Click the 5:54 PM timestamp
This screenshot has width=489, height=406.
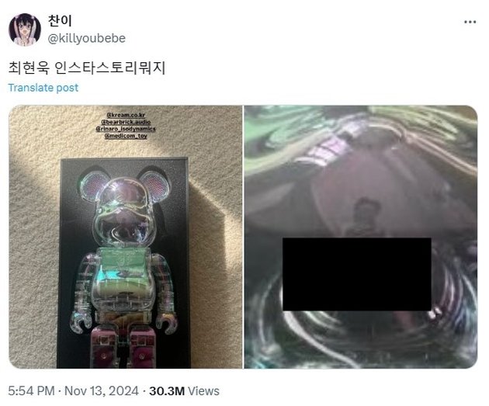point(31,390)
